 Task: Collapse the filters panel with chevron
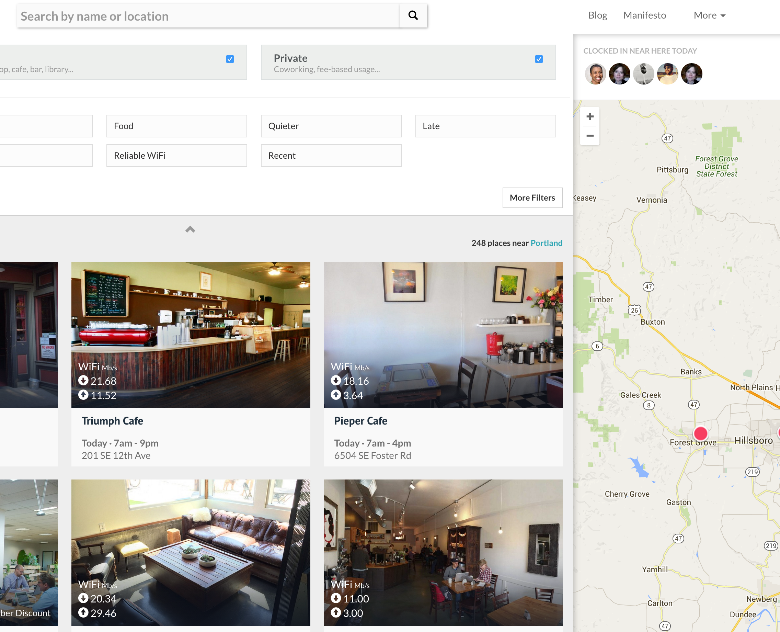pyautogui.click(x=190, y=229)
